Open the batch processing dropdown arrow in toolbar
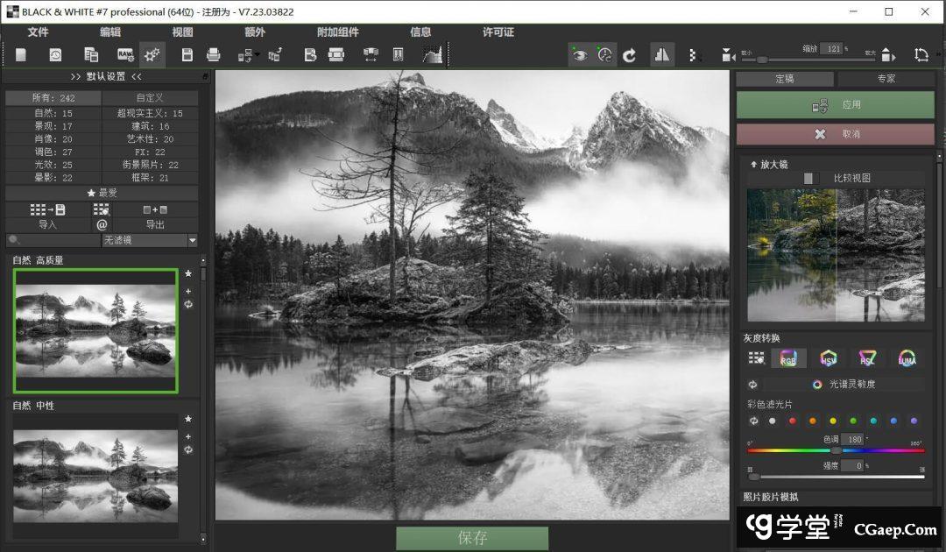This screenshot has height=552, width=946. tap(258, 55)
